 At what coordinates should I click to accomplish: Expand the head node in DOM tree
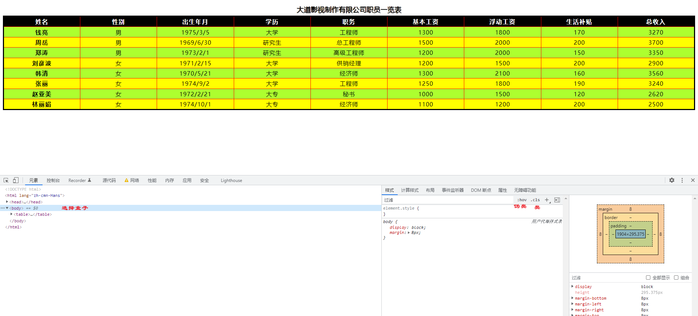[x=7, y=202]
